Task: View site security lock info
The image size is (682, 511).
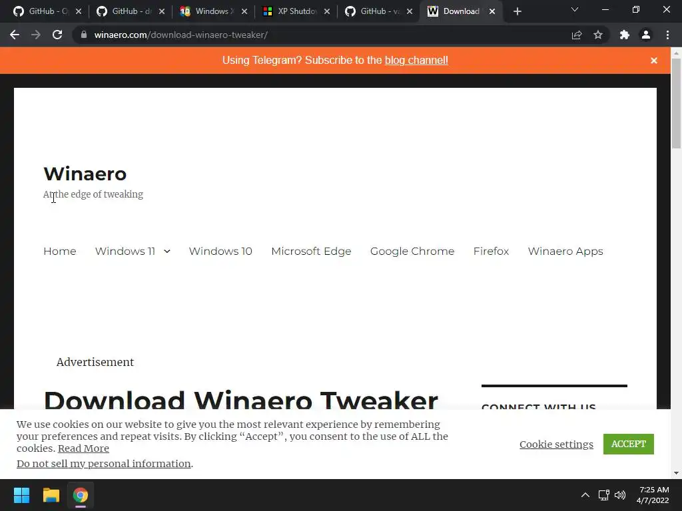Action: pos(84,35)
